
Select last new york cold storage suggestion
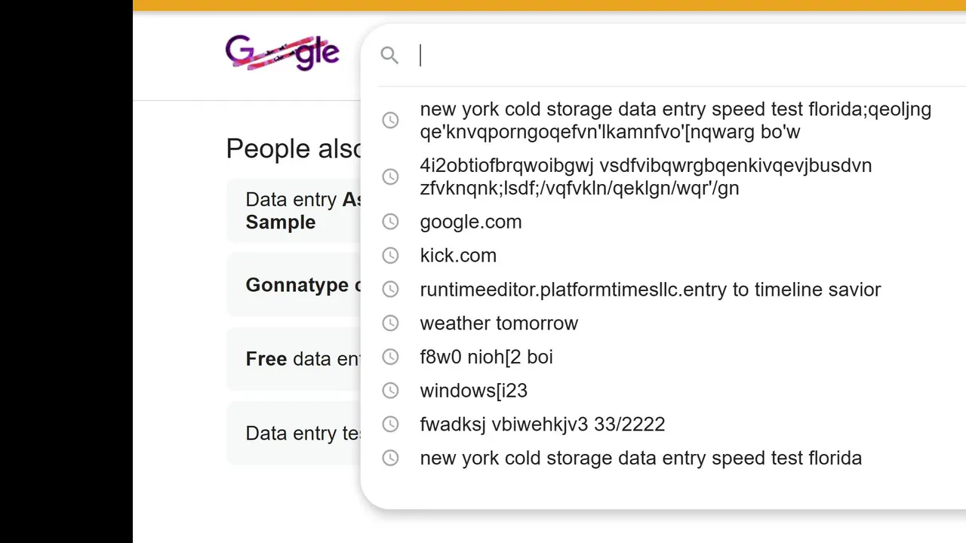(x=641, y=458)
